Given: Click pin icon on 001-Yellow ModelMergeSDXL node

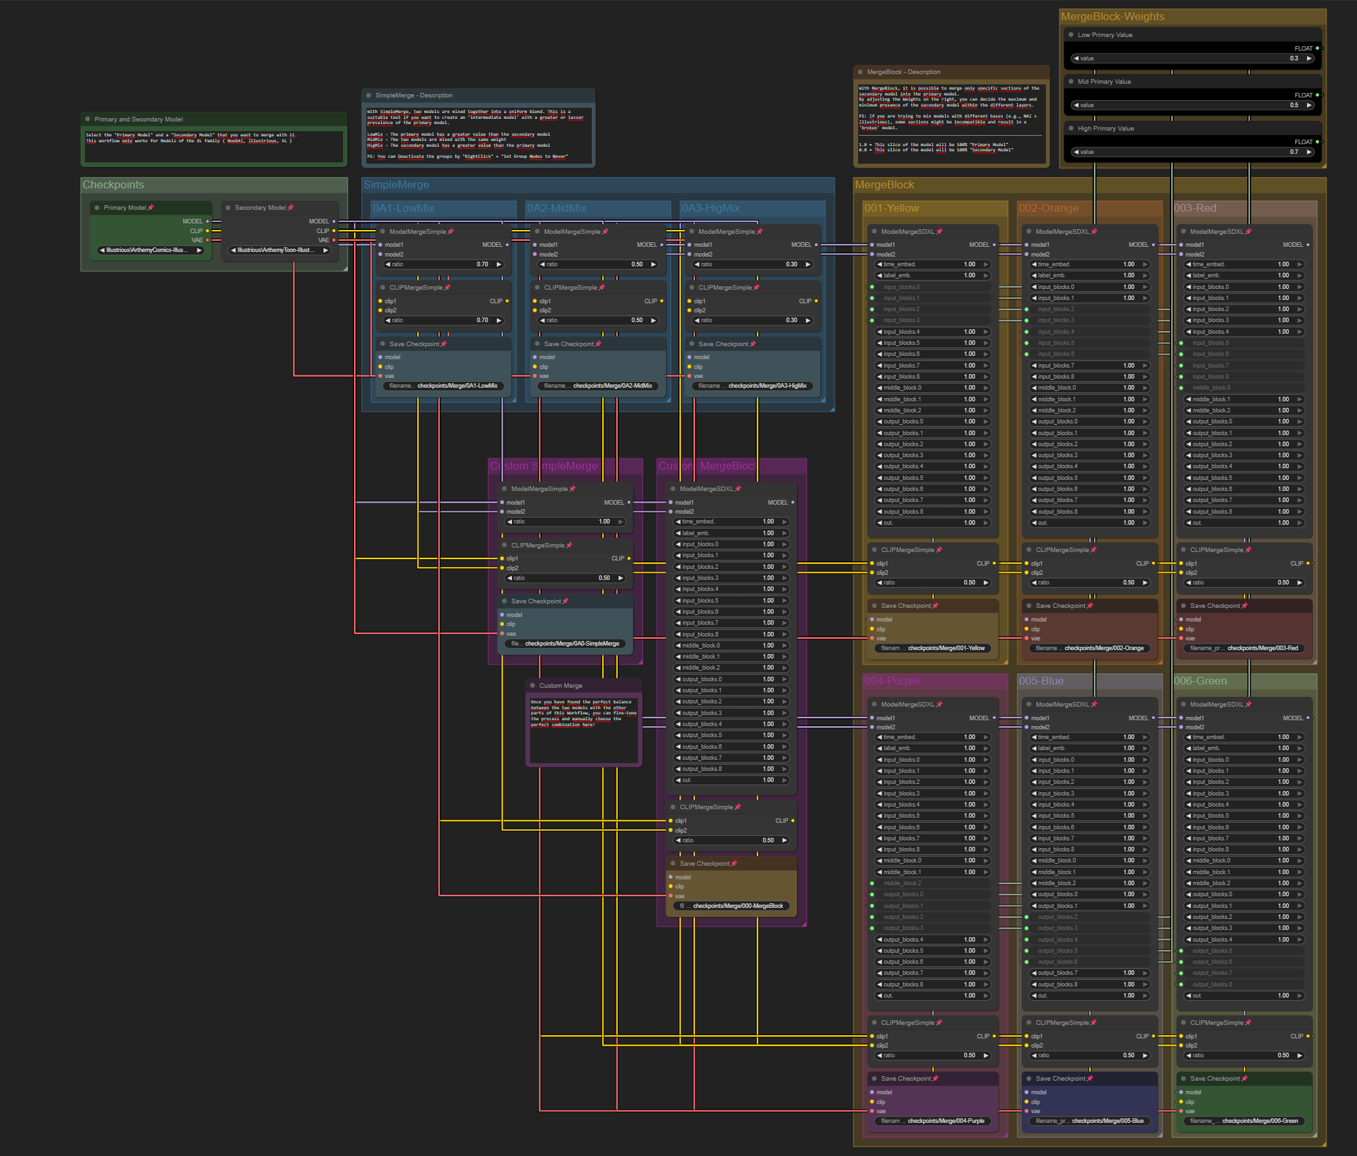Looking at the screenshot, I should [x=939, y=232].
